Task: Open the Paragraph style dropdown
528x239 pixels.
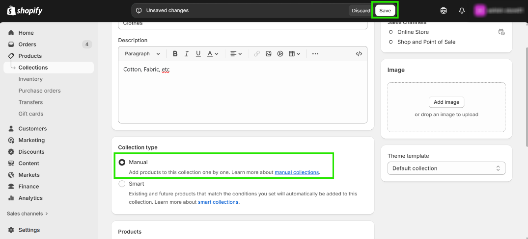Action: [142, 54]
